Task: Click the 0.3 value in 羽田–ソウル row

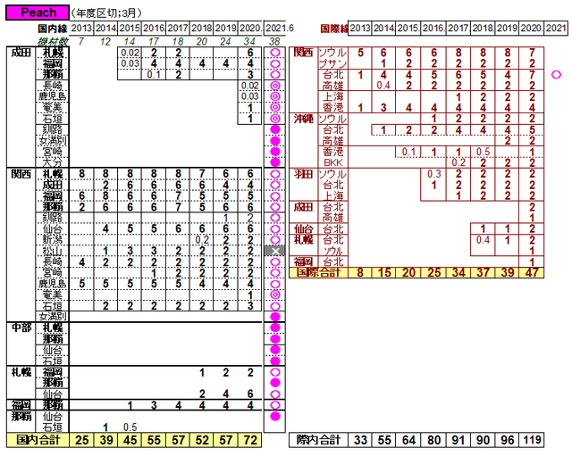Action: (x=433, y=174)
